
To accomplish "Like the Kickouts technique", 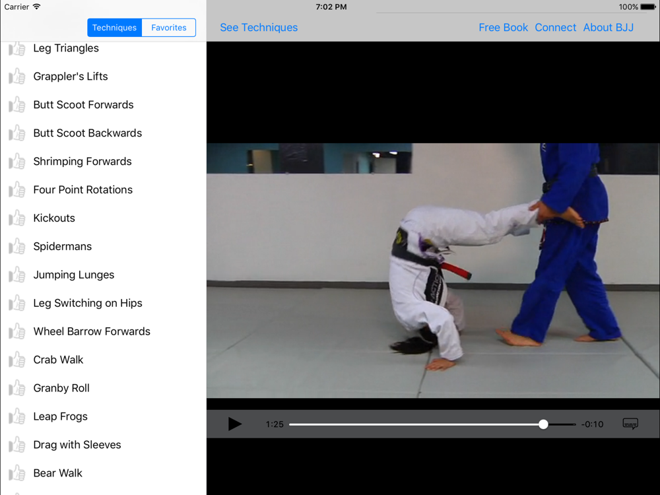I will click(17, 218).
